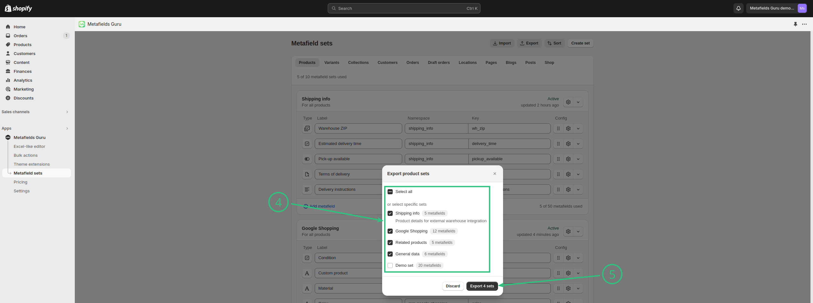The image size is (813, 303).
Task: Click drag handle for Warehouse ZIP row
Action: [x=558, y=128]
